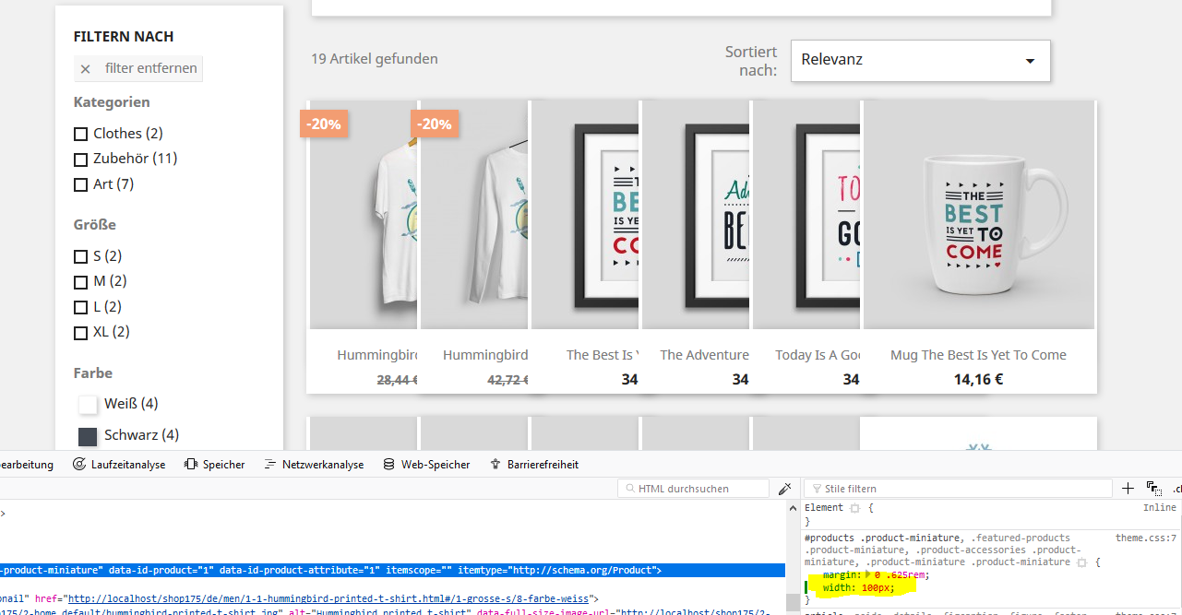The width and height of the screenshot is (1182, 615).
Task: Click the margin value '0 .625rem'
Action: pyautogui.click(x=901, y=574)
